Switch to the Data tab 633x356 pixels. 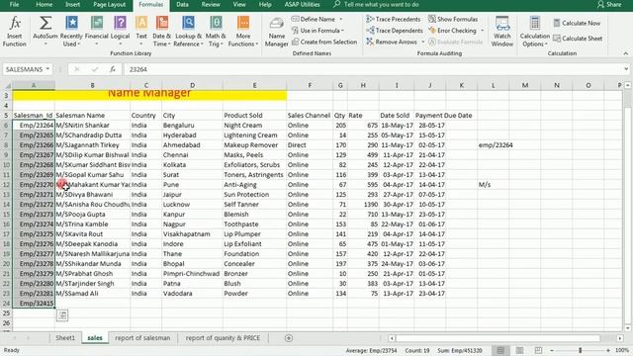[182, 4]
